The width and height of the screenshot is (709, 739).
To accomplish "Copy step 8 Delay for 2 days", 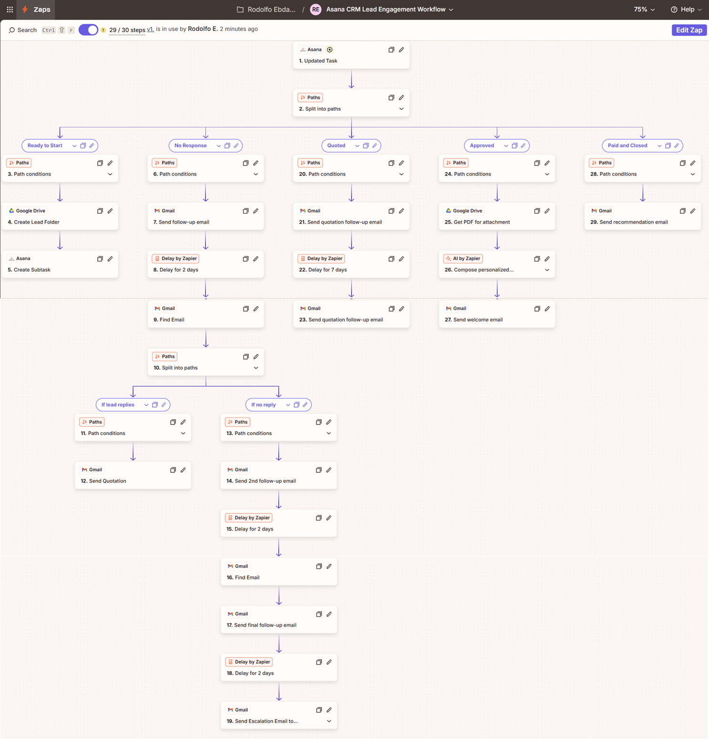I will point(246,259).
